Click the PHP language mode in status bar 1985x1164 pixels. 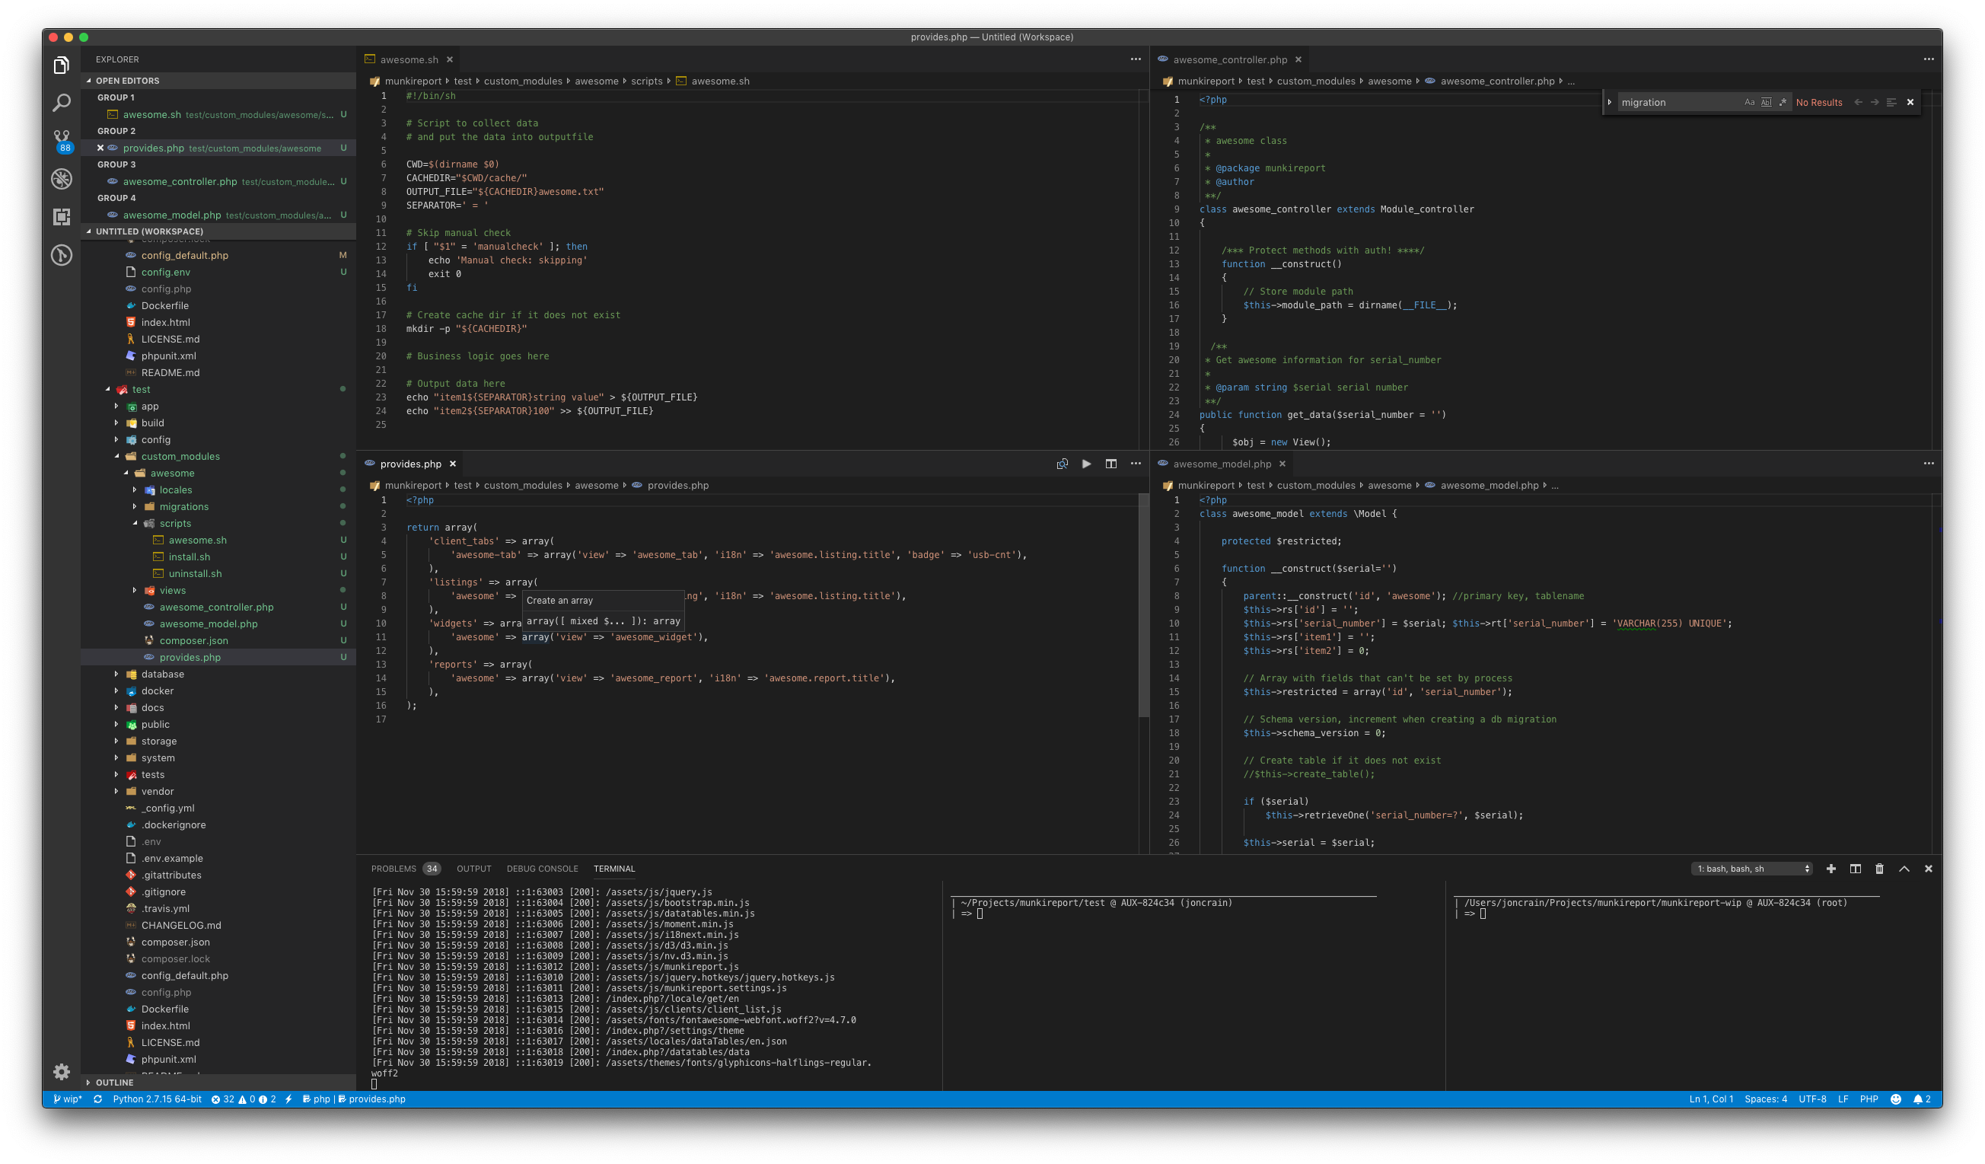point(1869,1099)
